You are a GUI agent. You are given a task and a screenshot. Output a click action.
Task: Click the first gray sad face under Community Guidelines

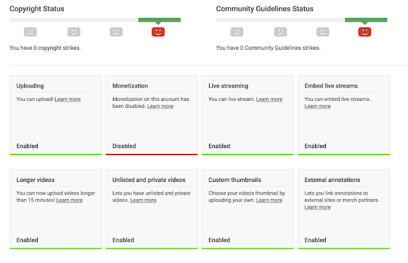pos(237,32)
